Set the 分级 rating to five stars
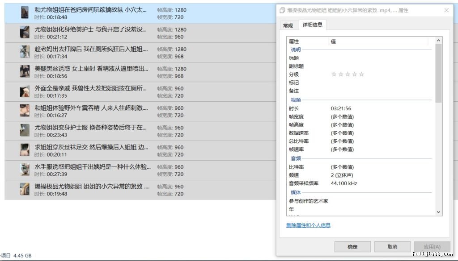Viewport: 458px width, 261px height. click(x=361, y=74)
